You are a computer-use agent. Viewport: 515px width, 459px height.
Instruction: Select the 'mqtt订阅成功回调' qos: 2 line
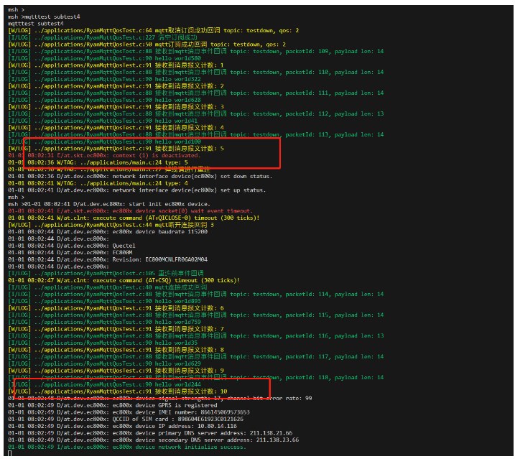[147, 44]
